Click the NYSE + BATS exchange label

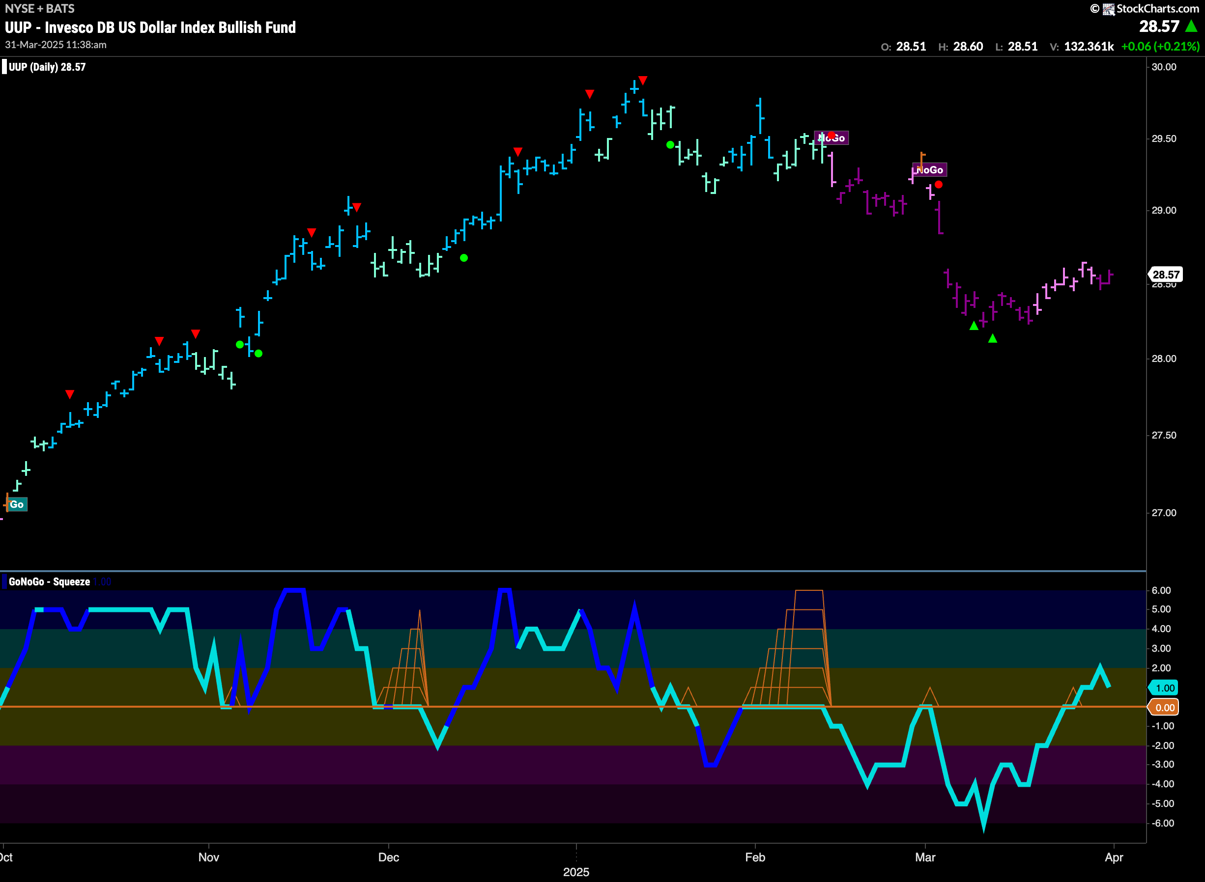coord(39,8)
